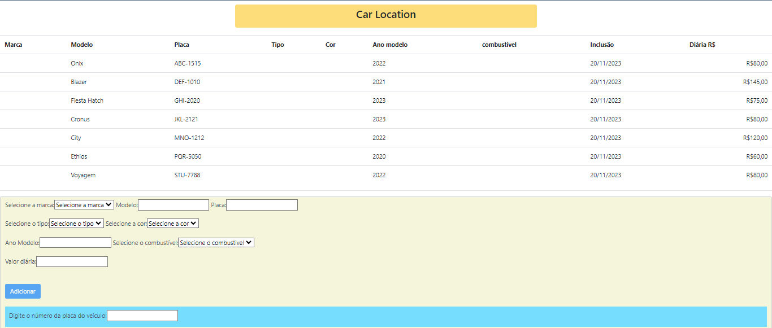772x328 pixels.
Task: Click the R$75,00 daily rate
Action: (x=757, y=100)
